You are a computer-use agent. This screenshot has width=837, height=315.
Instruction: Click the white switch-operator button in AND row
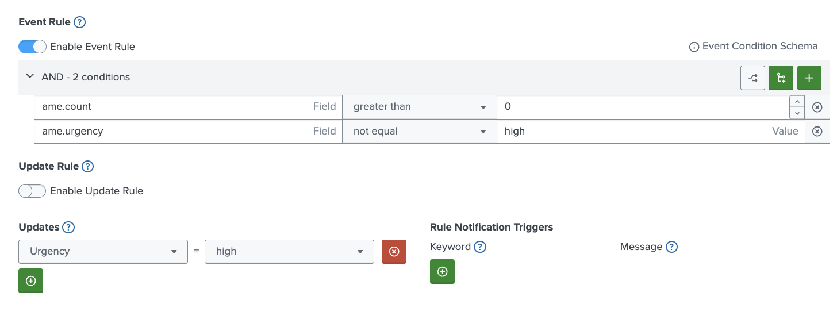(x=752, y=78)
